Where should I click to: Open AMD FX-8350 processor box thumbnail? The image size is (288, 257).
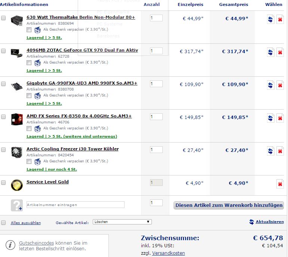[x=17, y=119]
